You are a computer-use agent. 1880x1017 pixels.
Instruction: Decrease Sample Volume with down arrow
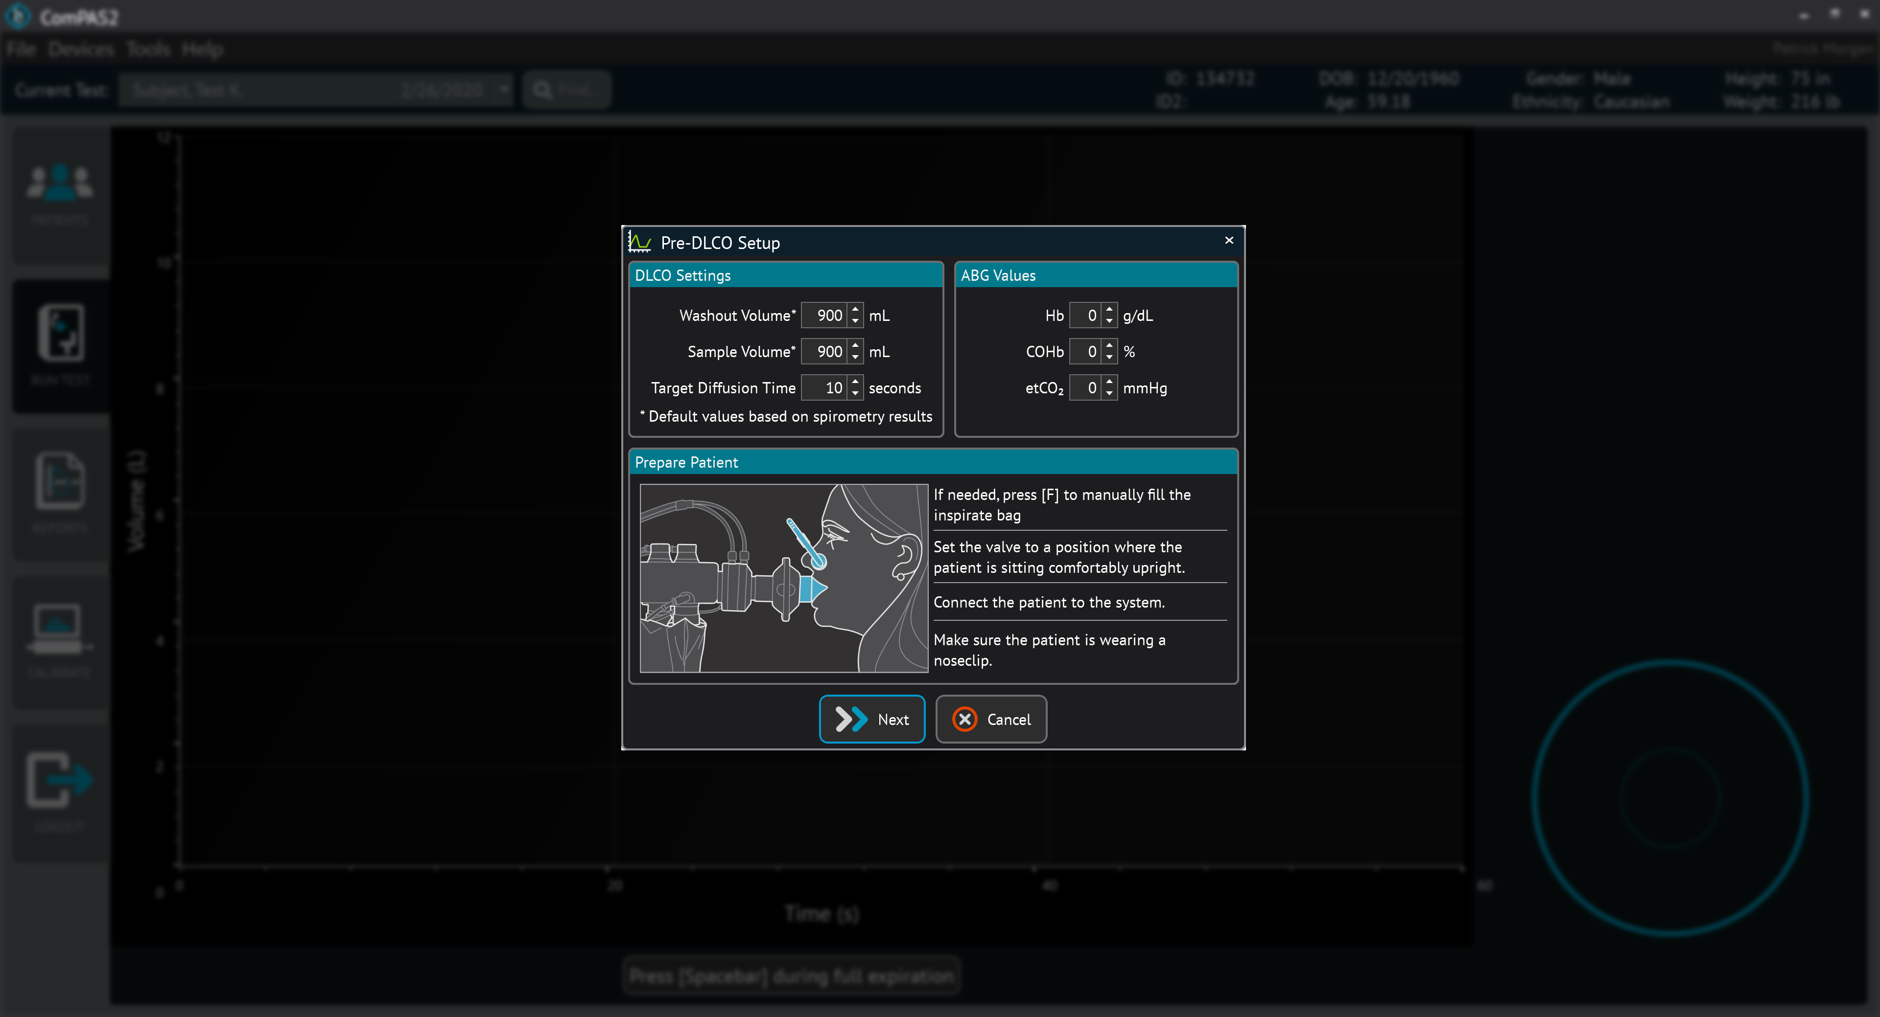click(855, 357)
